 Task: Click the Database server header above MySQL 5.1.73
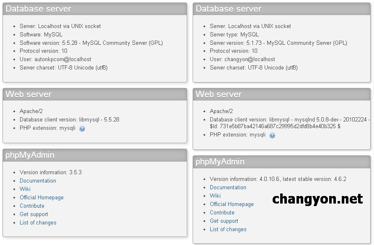(229, 9)
